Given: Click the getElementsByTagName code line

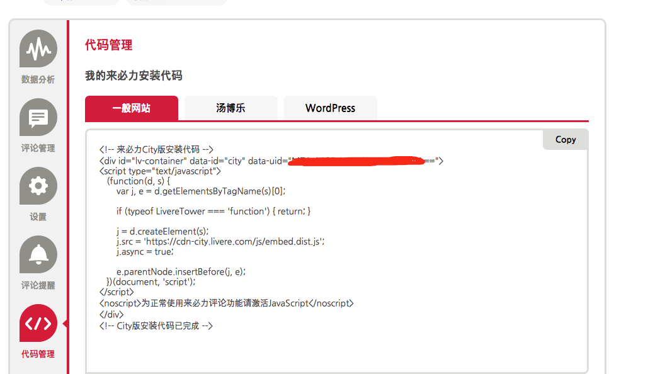Looking at the screenshot, I should pos(201,191).
